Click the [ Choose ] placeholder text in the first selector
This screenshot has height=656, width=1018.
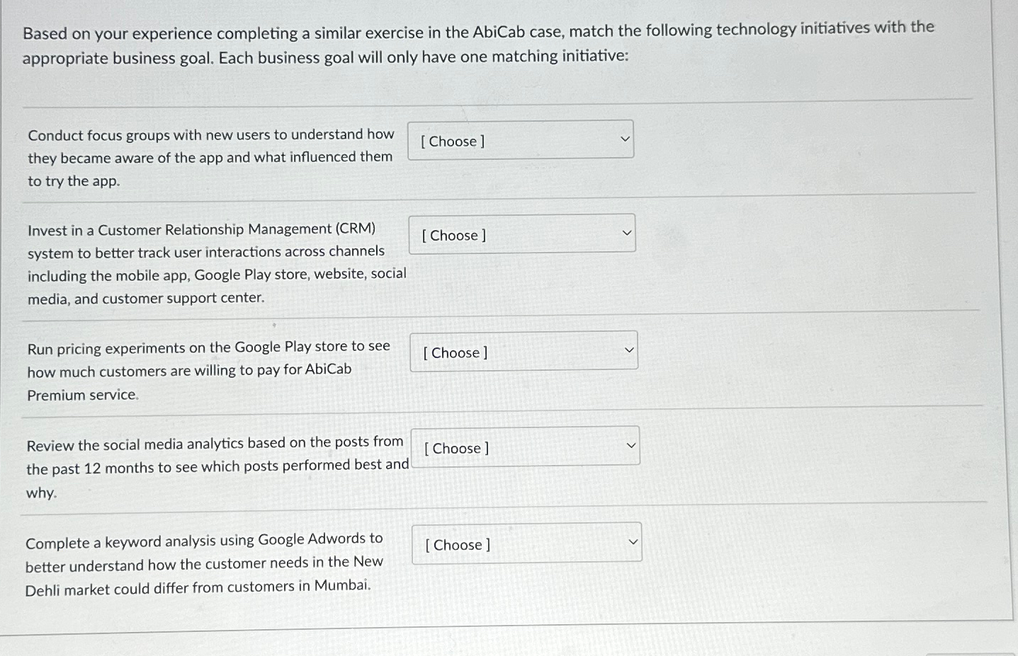coord(452,141)
